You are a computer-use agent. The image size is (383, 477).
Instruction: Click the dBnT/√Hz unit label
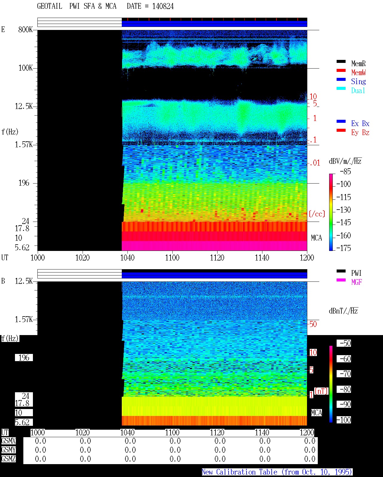pyautogui.click(x=343, y=311)
